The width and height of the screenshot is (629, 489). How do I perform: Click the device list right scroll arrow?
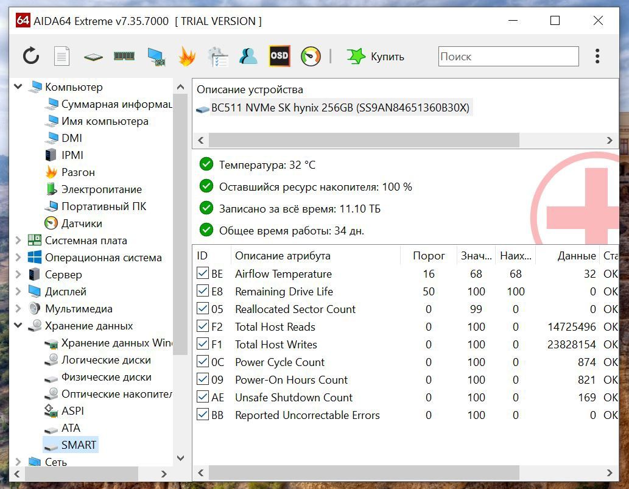click(x=610, y=140)
